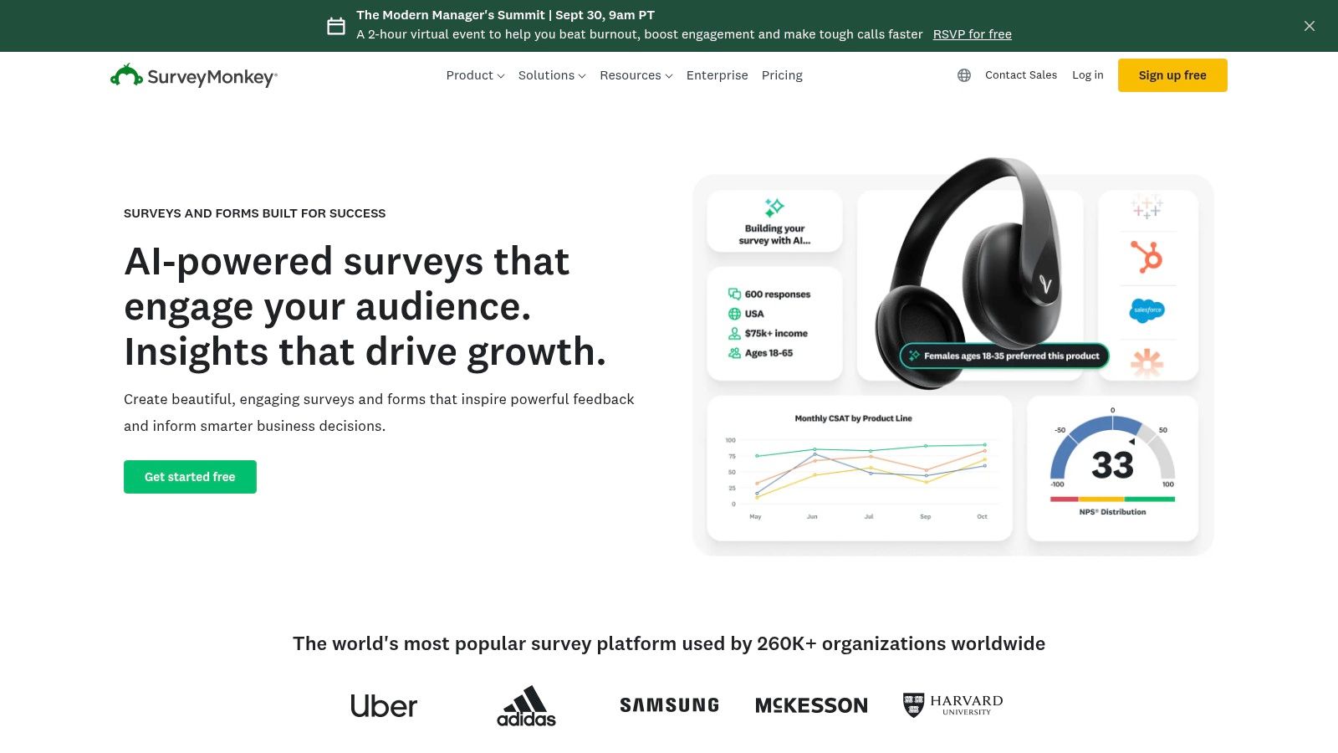Click the Sign up free button
1338x753 pixels.
pyautogui.click(x=1172, y=75)
